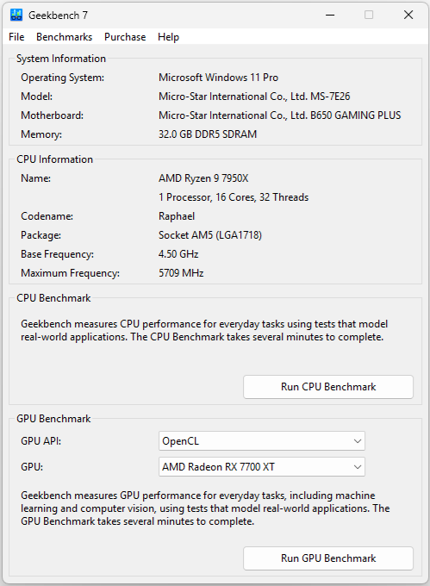Screen dimensions: 430x586
Task: Click the chevron arrow beside AMD Radeon RX 7700 XT
Action: tap(357, 467)
